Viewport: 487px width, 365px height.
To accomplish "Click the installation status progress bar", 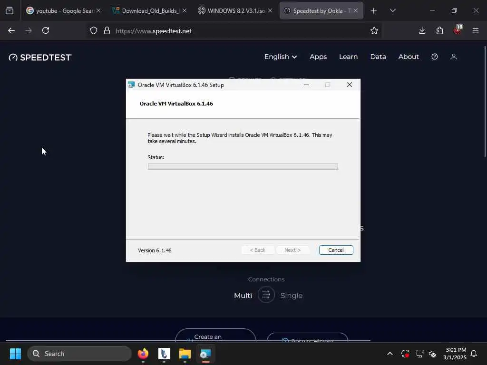I will pos(243,167).
